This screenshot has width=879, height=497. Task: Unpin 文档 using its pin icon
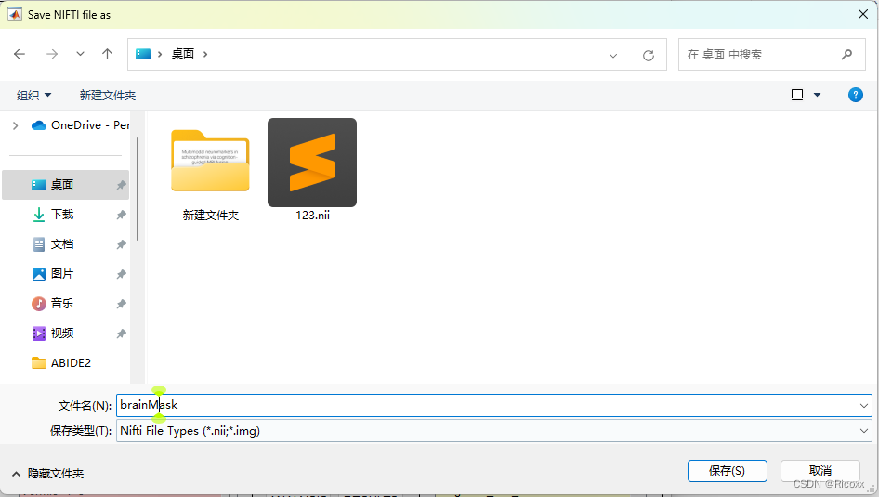pyautogui.click(x=121, y=244)
